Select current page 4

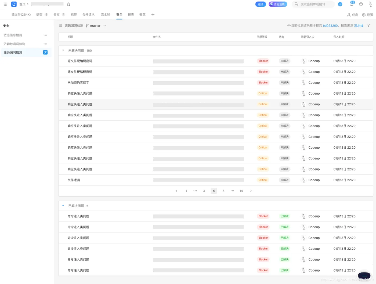tap(214, 191)
